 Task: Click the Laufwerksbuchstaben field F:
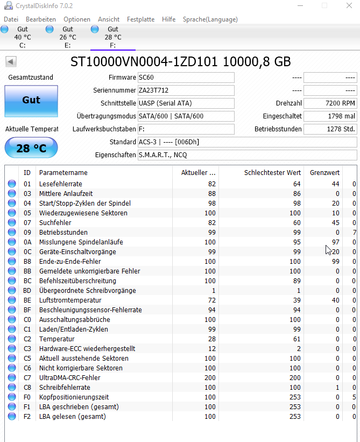click(186, 129)
